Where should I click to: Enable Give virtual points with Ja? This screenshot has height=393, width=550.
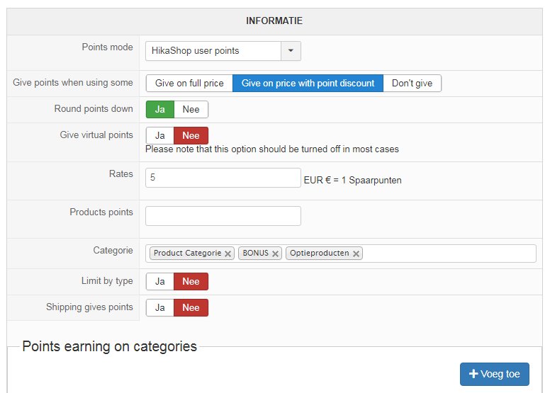[160, 136]
